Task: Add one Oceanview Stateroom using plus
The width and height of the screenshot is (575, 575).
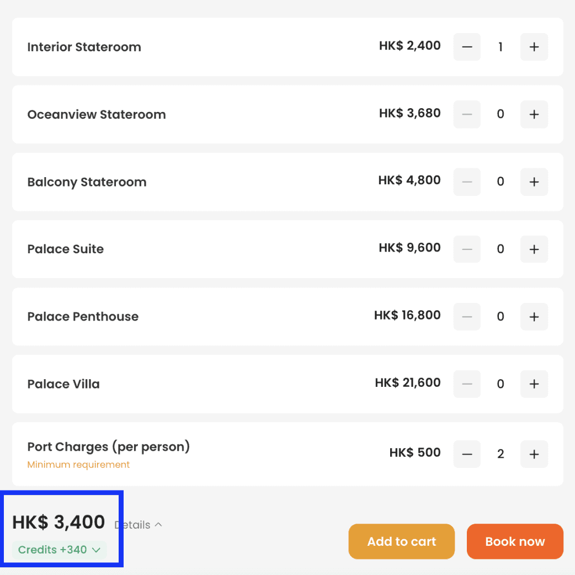Action: (534, 114)
